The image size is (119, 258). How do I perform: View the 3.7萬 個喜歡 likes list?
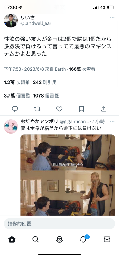(x=17, y=95)
